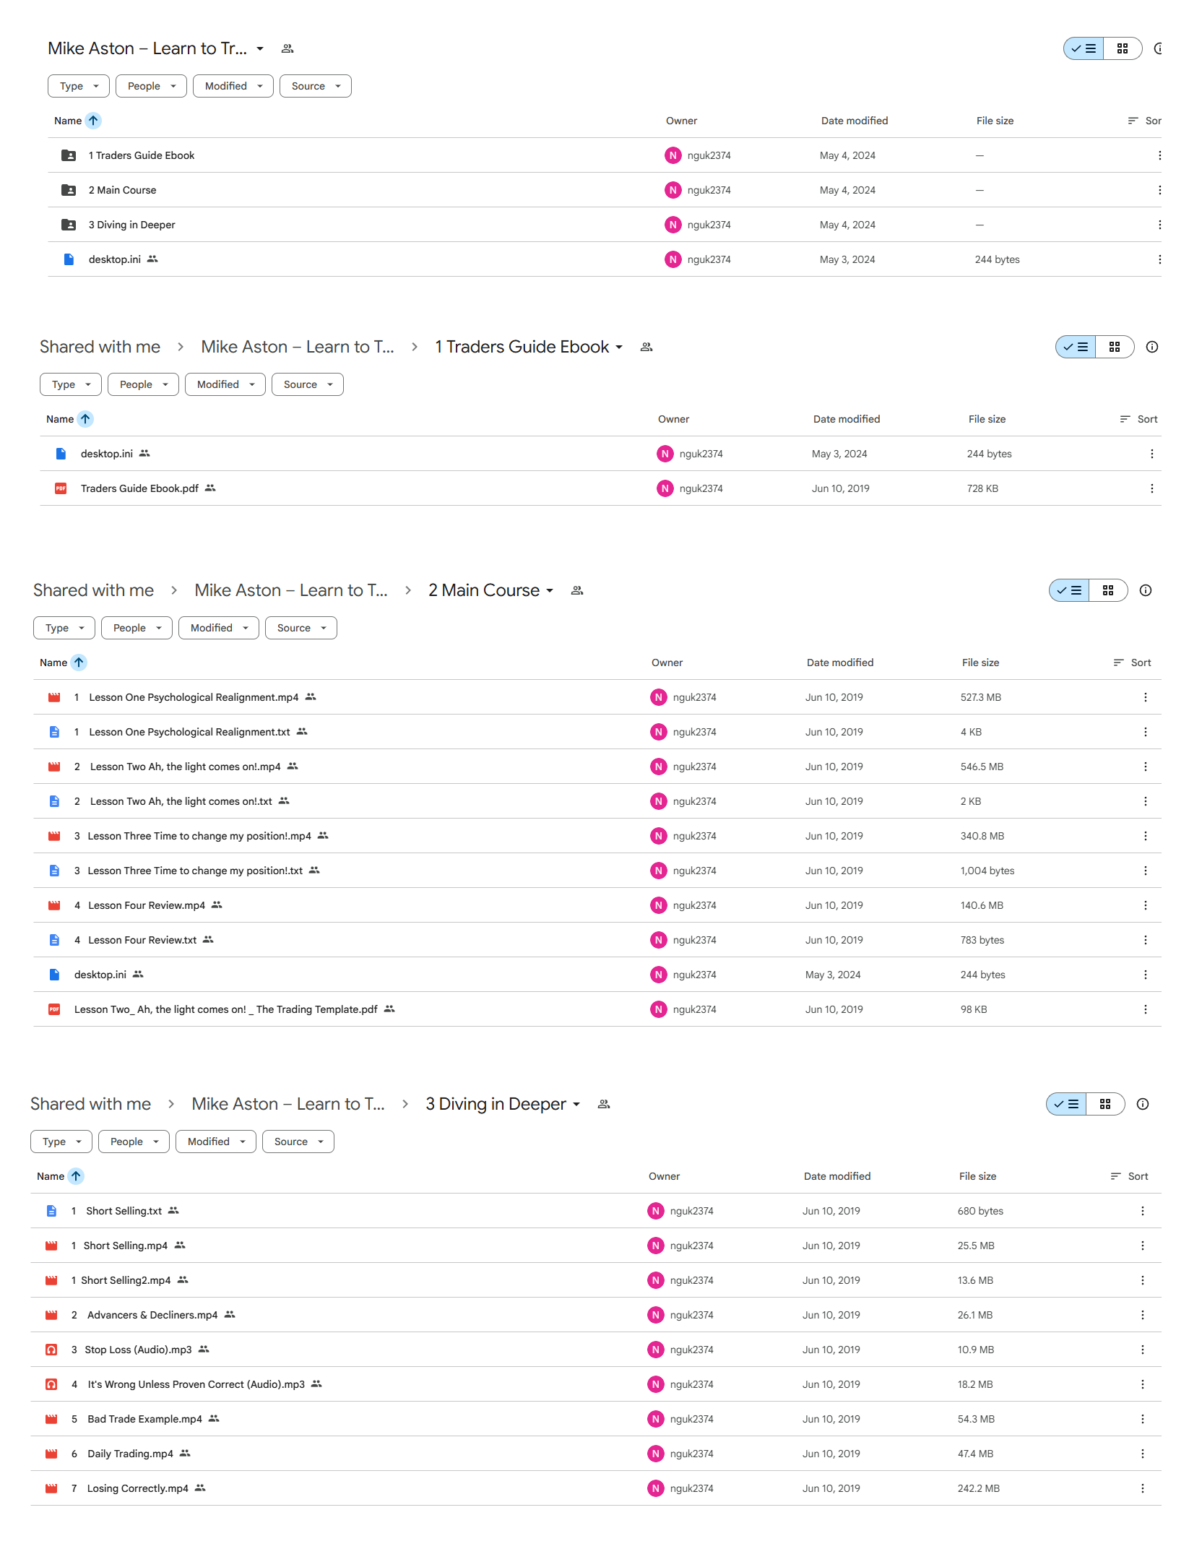Image resolution: width=1202 pixels, height=1549 pixels.
Task: Click PDF icon of The Trading Template.pdf
Action: click(54, 1009)
